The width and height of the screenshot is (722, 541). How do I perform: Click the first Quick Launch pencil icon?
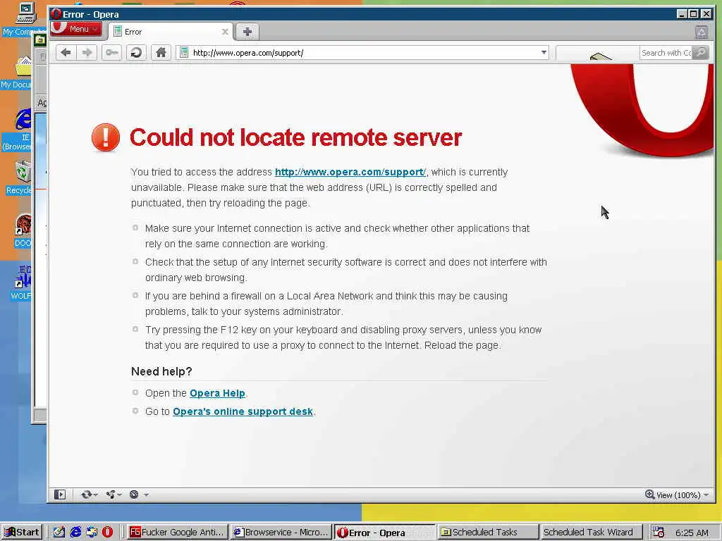[59, 533]
